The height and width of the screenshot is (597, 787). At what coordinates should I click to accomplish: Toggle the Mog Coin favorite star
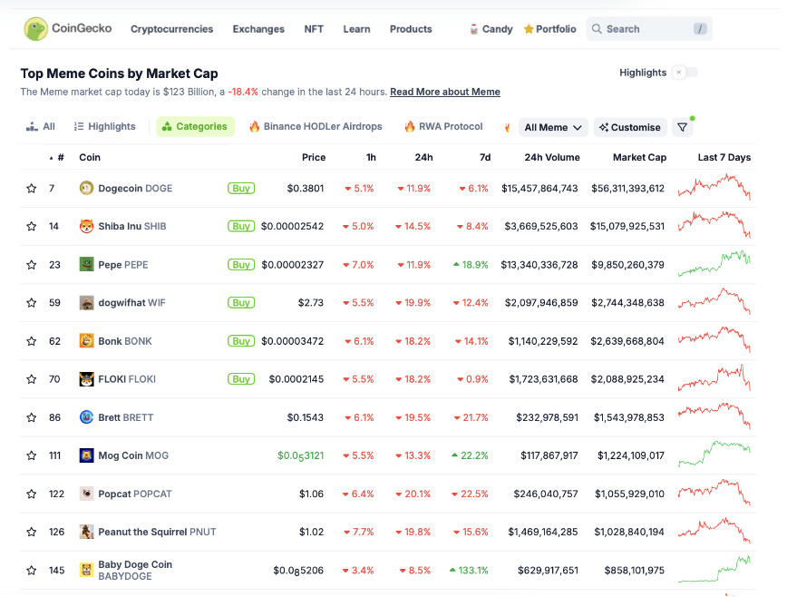pos(31,455)
